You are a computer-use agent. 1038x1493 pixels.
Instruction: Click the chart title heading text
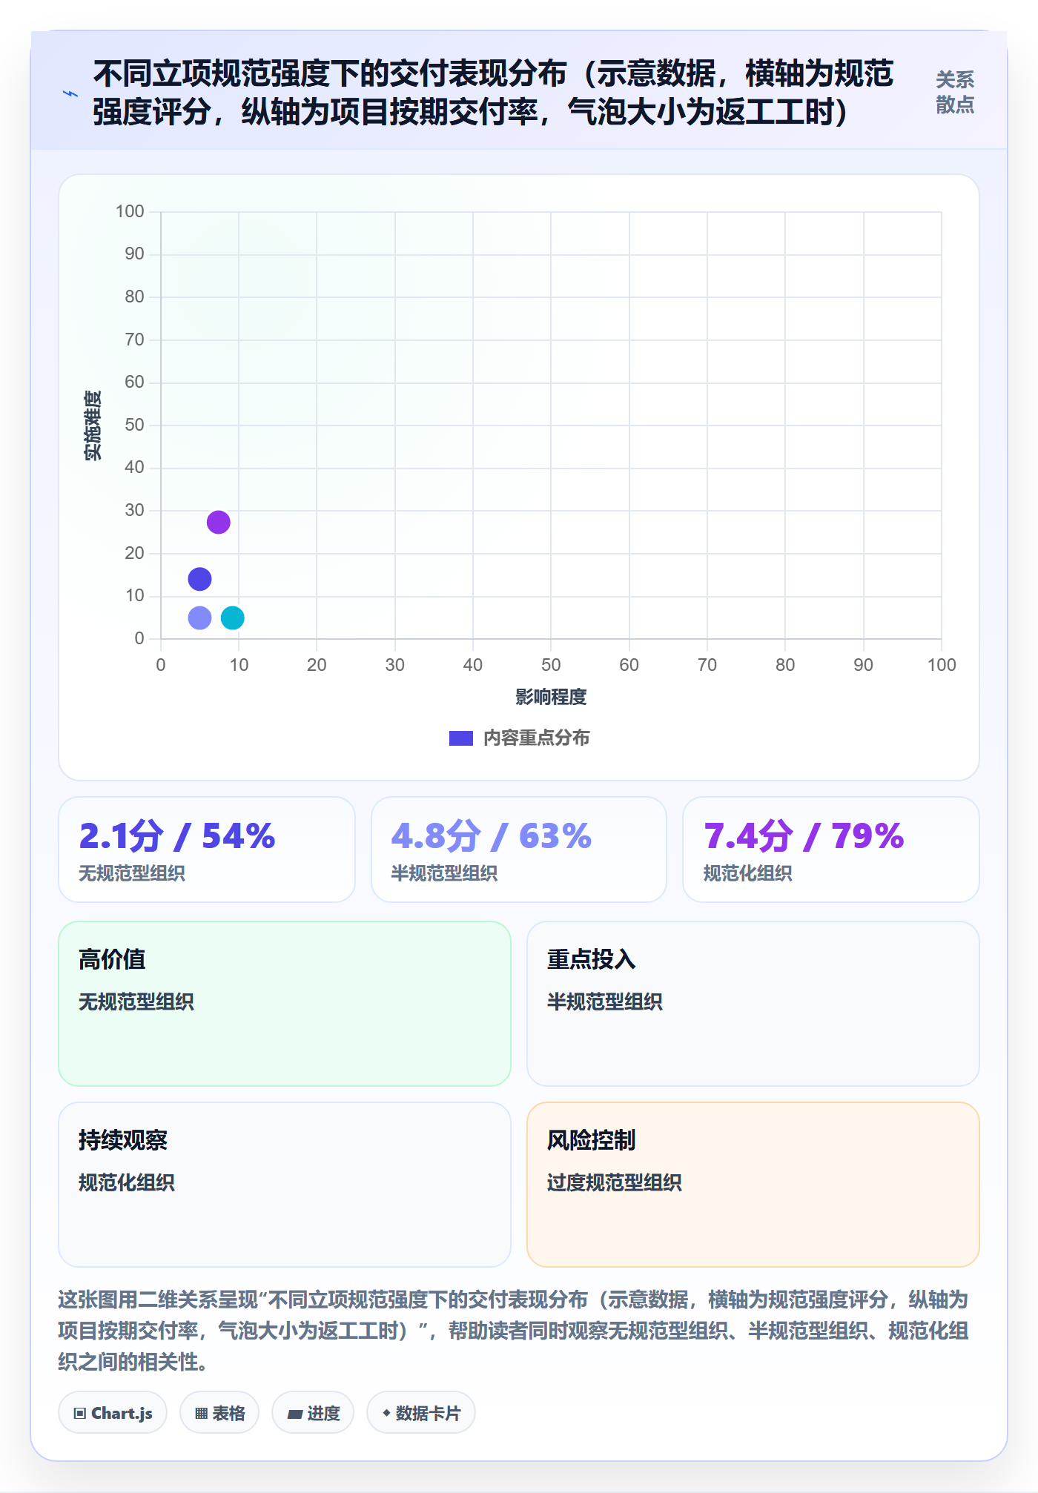(x=493, y=93)
